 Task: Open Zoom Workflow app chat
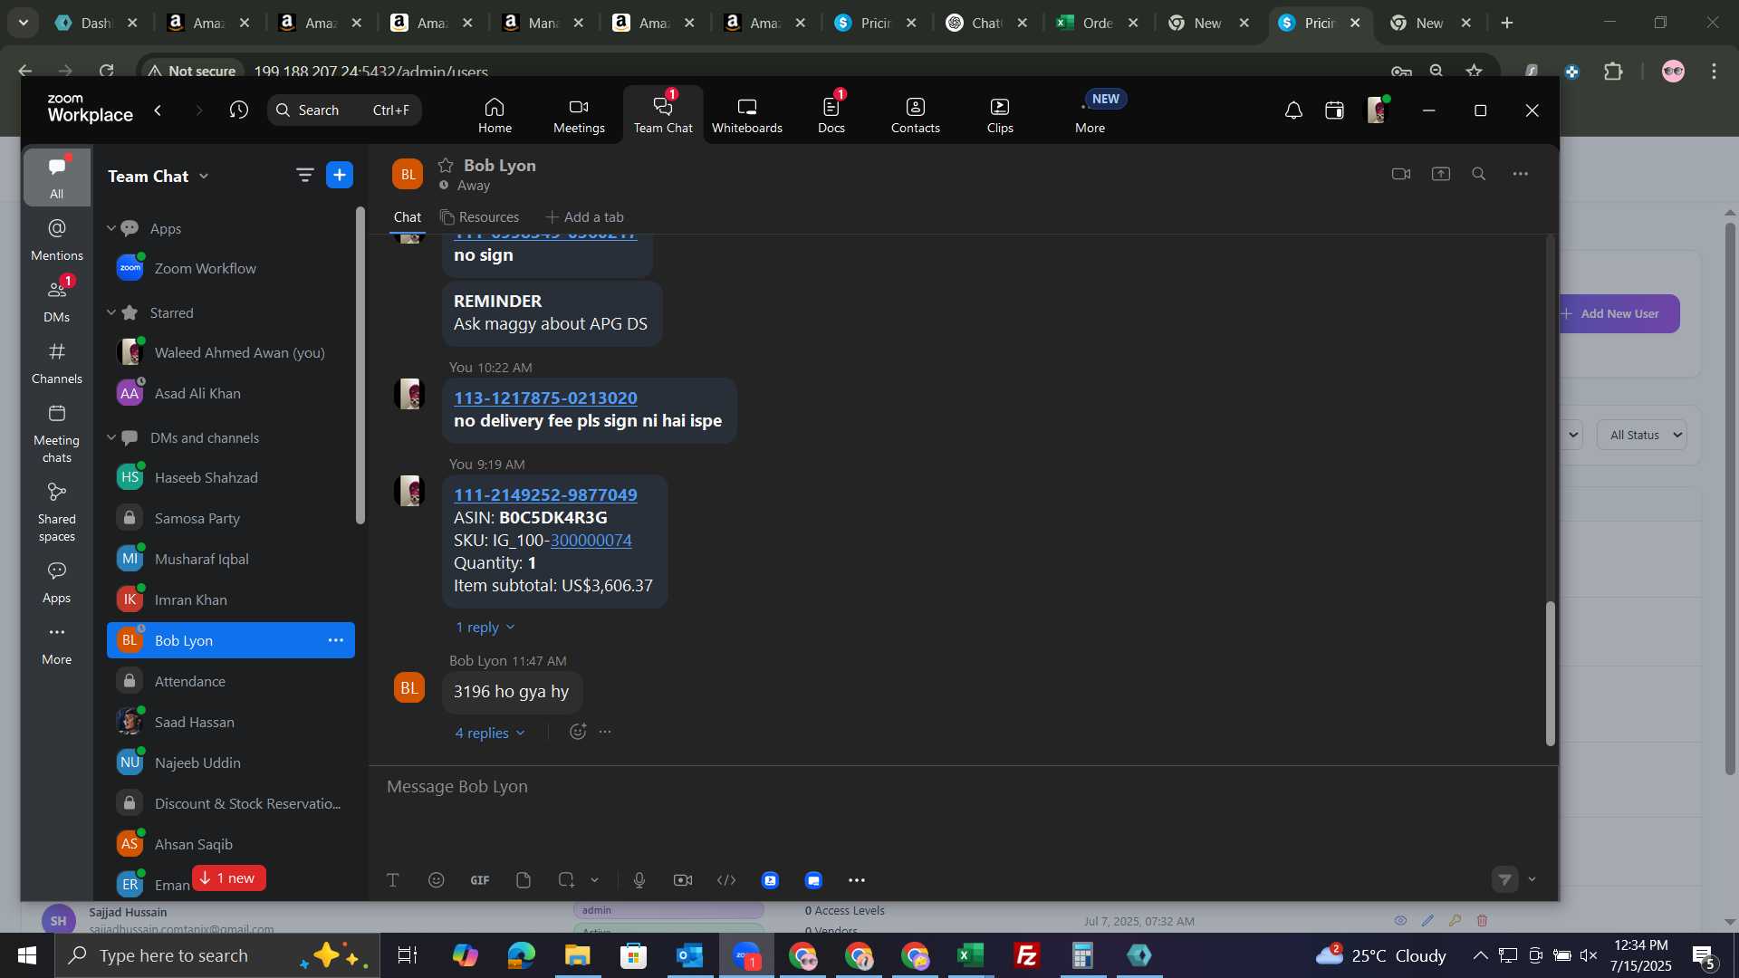tap(230, 269)
